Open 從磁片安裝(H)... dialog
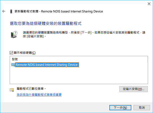 point(134,89)
